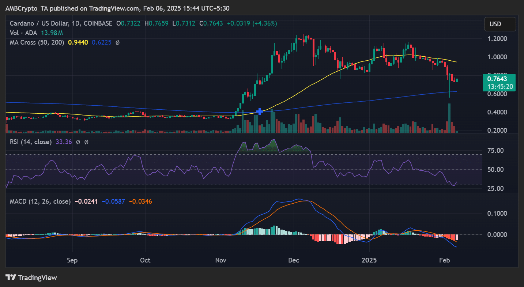This screenshot has width=524, height=287.
Task: Click the low price L0.7312
Action: point(185,23)
